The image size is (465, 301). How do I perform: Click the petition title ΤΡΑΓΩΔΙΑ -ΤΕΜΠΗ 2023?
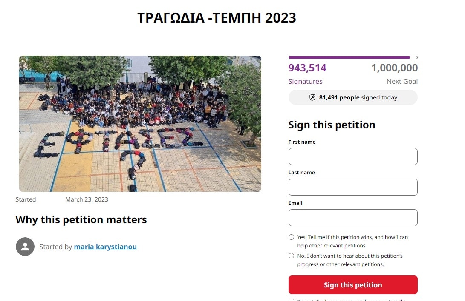pos(217,18)
